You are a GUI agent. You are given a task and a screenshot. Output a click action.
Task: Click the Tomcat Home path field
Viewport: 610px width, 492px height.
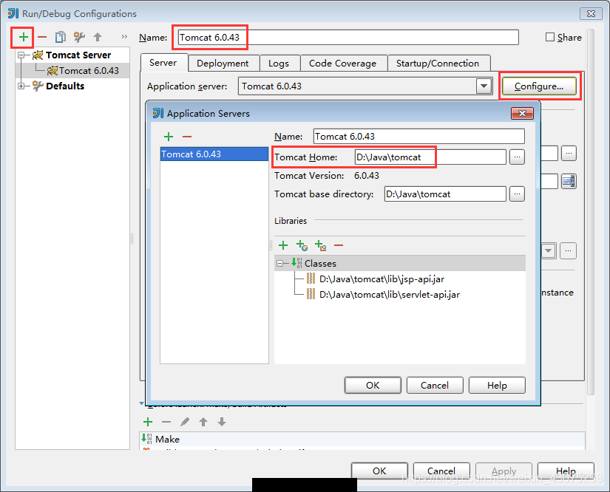point(430,157)
